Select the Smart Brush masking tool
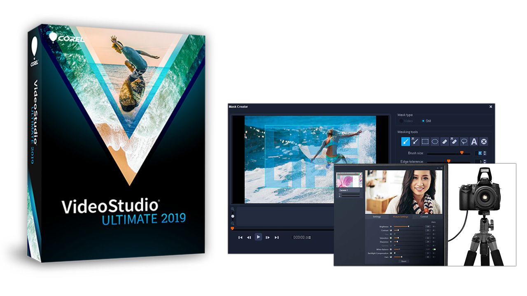This screenshot has width=527, height=296. pyautogui.click(x=415, y=141)
